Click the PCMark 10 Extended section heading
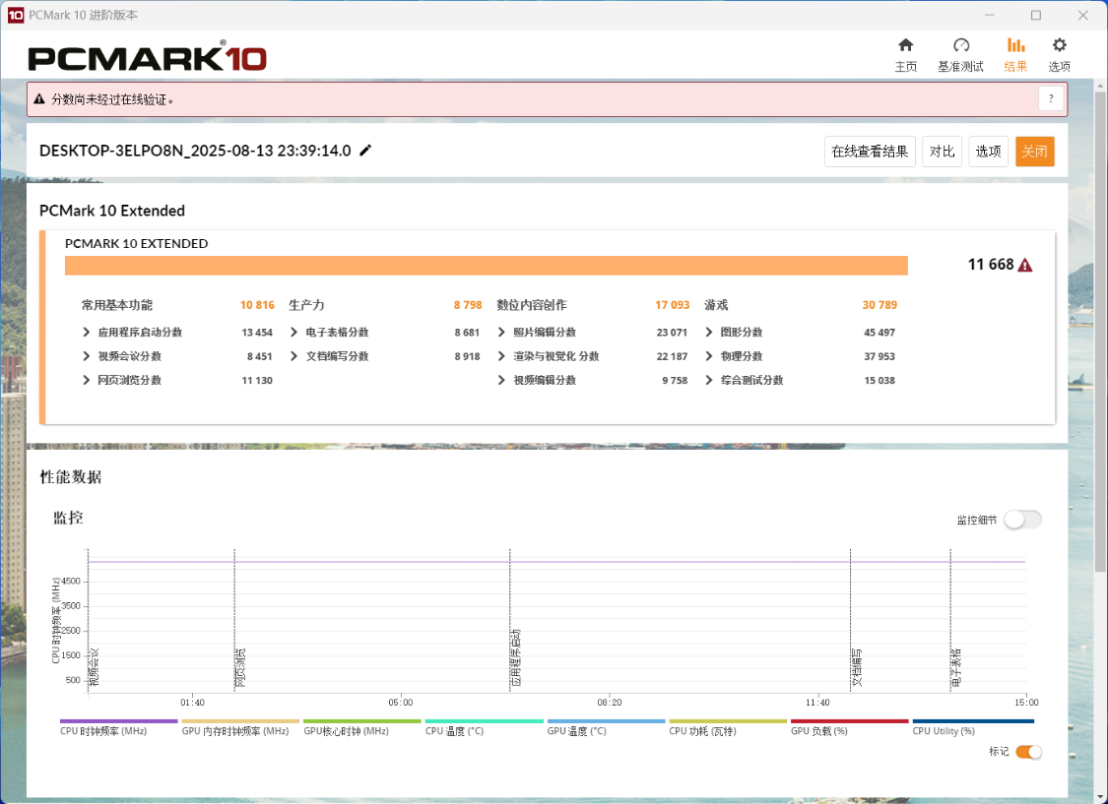Image resolution: width=1108 pixels, height=804 pixels. coord(112,211)
